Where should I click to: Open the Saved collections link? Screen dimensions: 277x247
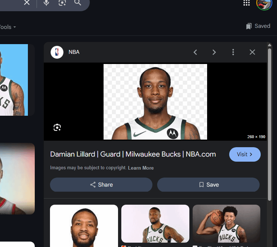point(258,26)
